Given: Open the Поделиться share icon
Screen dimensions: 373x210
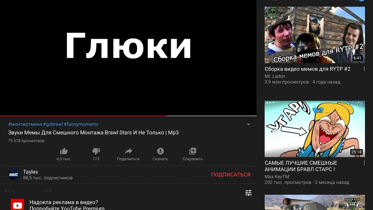Looking at the screenshot, I should [x=128, y=151].
